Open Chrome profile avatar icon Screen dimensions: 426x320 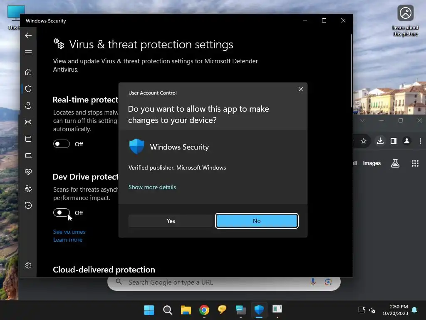(407, 141)
